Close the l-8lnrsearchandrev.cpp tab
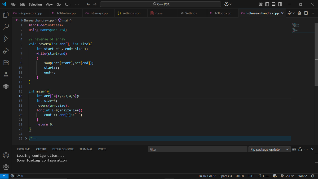 tap(282, 13)
